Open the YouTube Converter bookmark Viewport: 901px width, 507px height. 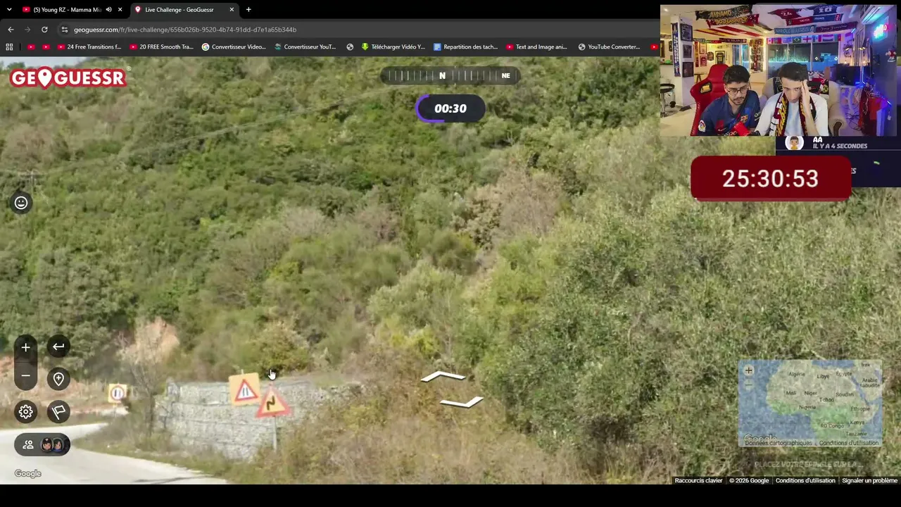[x=610, y=47]
